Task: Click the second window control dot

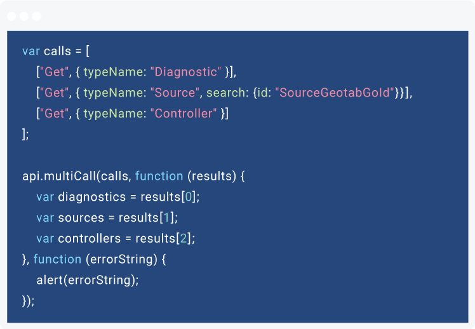Action: (x=25, y=16)
